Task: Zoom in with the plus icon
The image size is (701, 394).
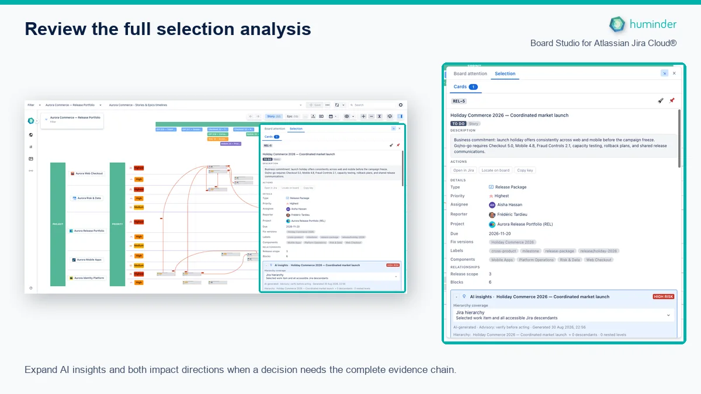Action: 363,116
